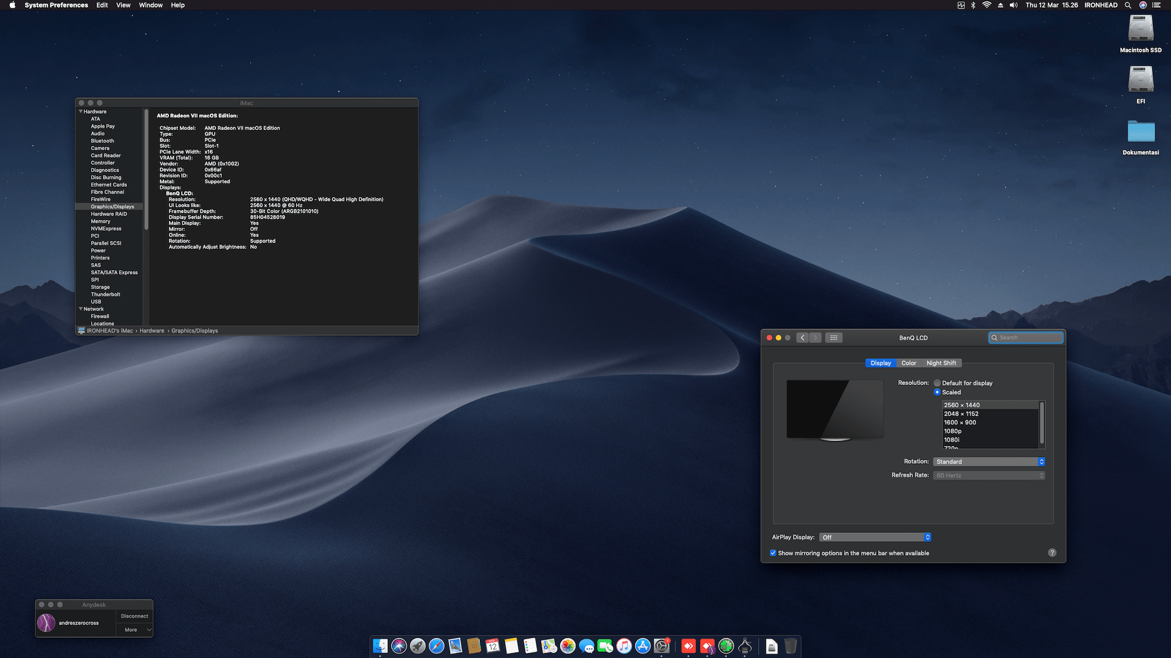Open App Store from the dock
Screen dimensions: 1171x658
(x=643, y=646)
